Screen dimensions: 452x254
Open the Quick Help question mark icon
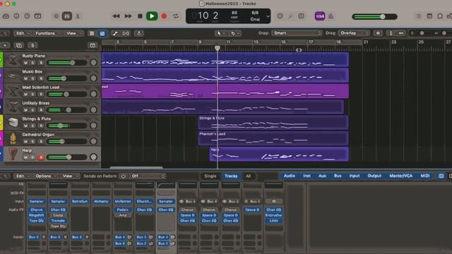[x=27, y=16]
